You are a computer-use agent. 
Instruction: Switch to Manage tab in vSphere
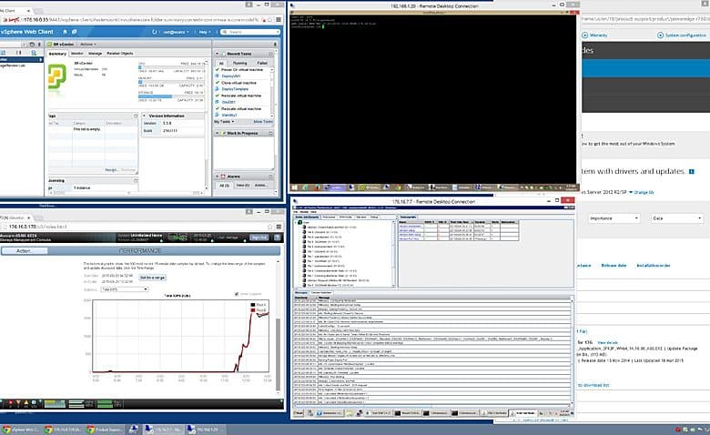pyautogui.click(x=95, y=54)
